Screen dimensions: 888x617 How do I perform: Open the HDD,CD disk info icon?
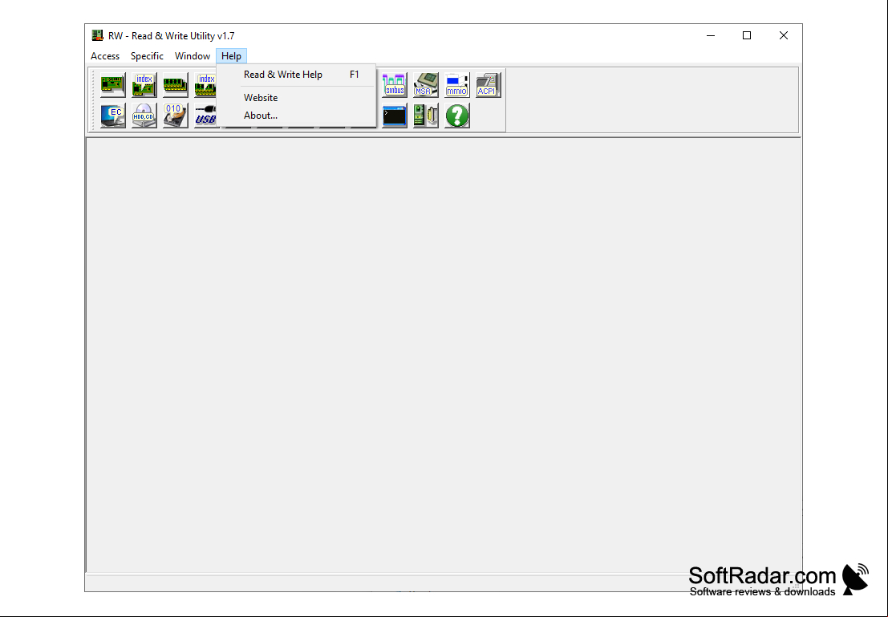pyautogui.click(x=144, y=116)
